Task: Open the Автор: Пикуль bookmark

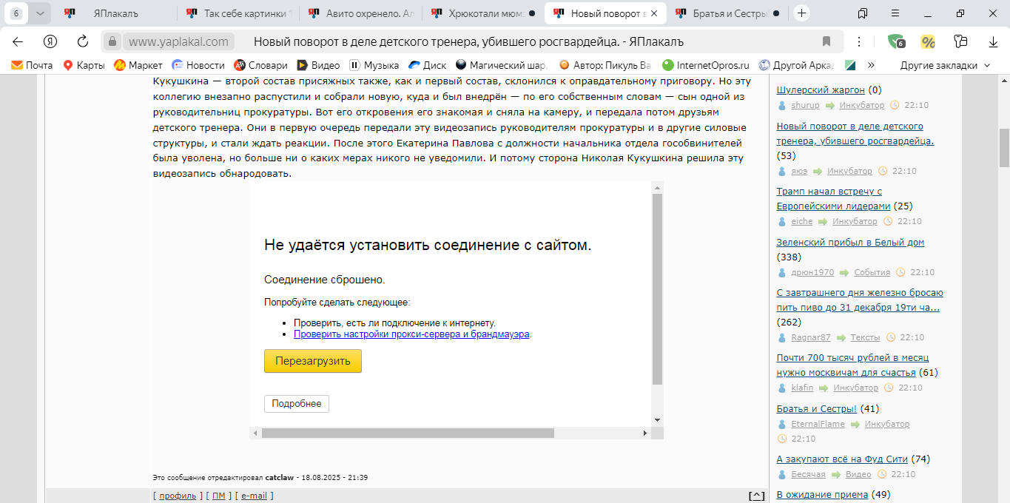Action: point(605,65)
